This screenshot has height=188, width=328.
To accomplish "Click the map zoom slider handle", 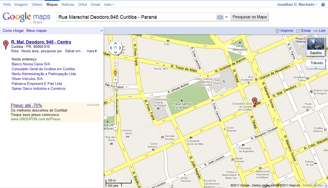I will [115, 88].
